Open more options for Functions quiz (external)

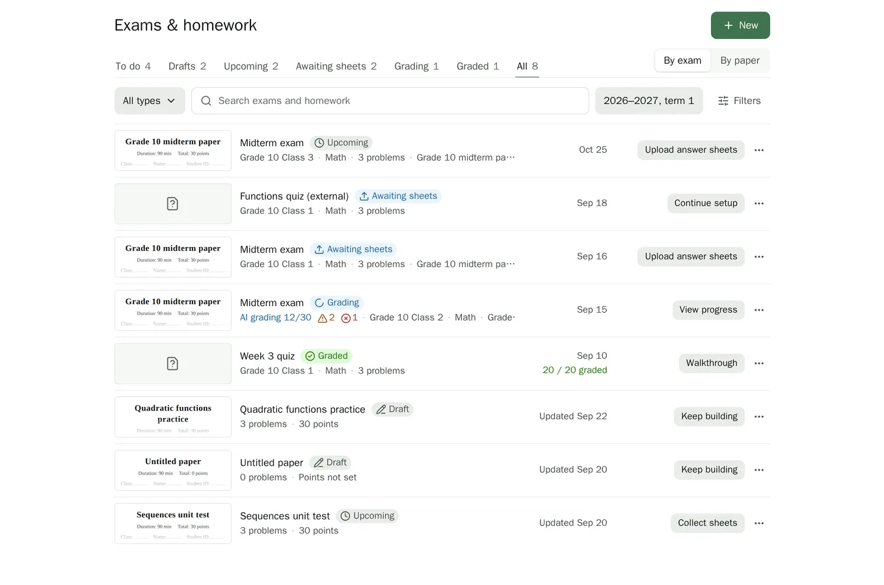click(x=759, y=203)
